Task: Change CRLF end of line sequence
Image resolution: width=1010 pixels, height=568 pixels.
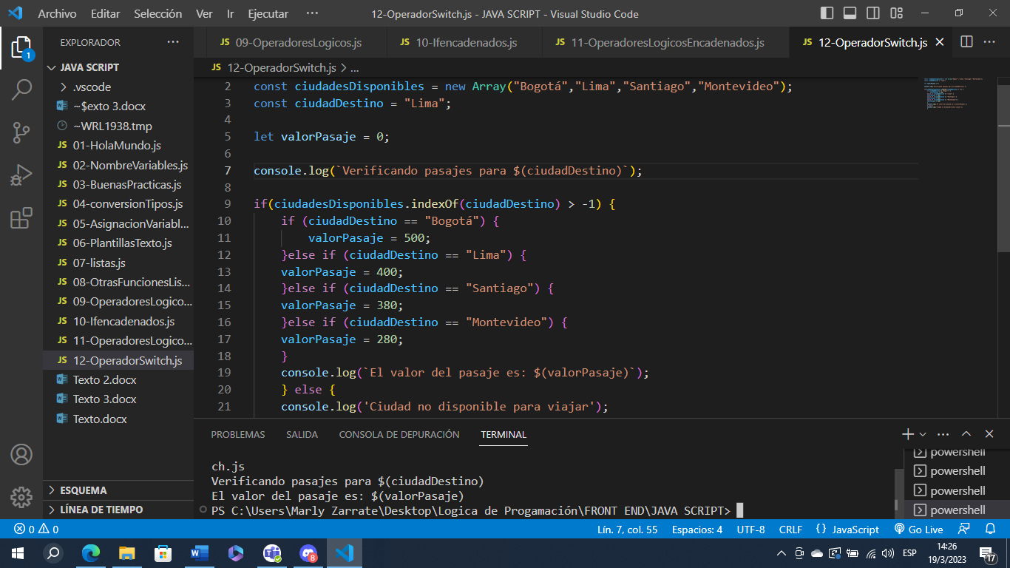Action: click(790, 530)
